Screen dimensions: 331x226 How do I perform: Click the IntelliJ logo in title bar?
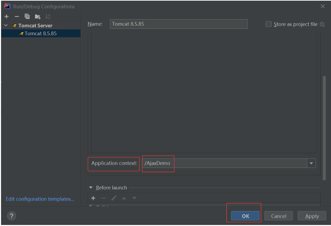tap(7, 6)
